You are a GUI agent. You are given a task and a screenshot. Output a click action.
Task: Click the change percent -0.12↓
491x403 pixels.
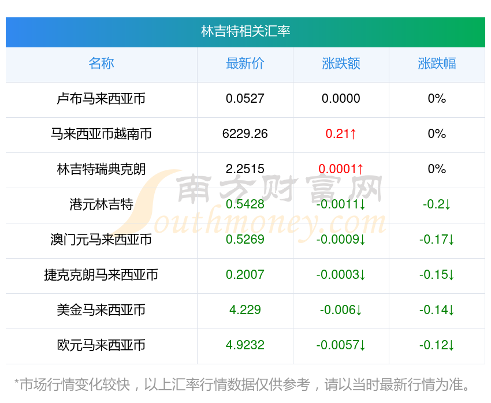(437, 345)
